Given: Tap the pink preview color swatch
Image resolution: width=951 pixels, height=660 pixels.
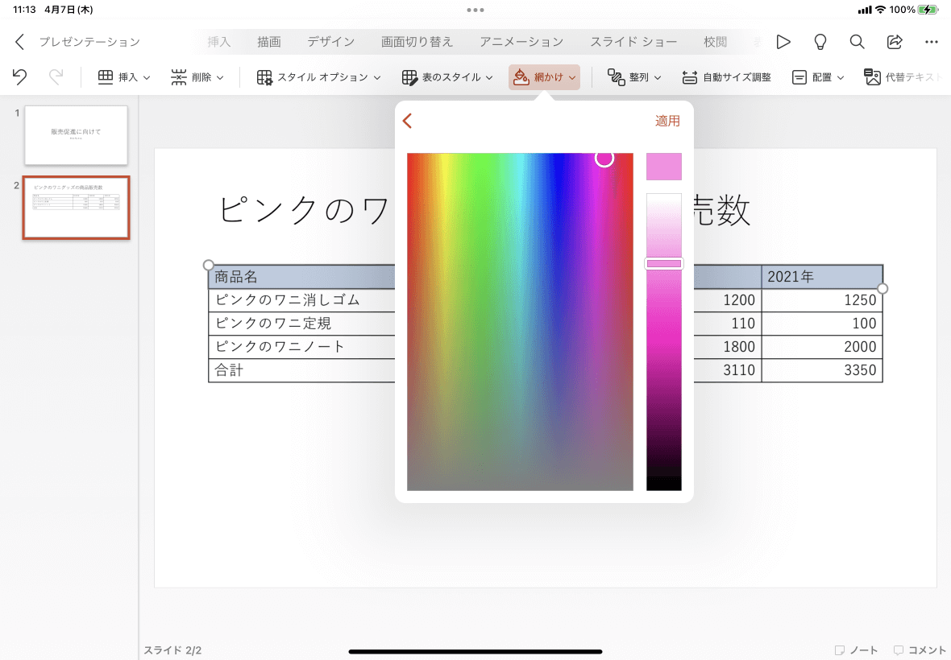Looking at the screenshot, I should (663, 167).
